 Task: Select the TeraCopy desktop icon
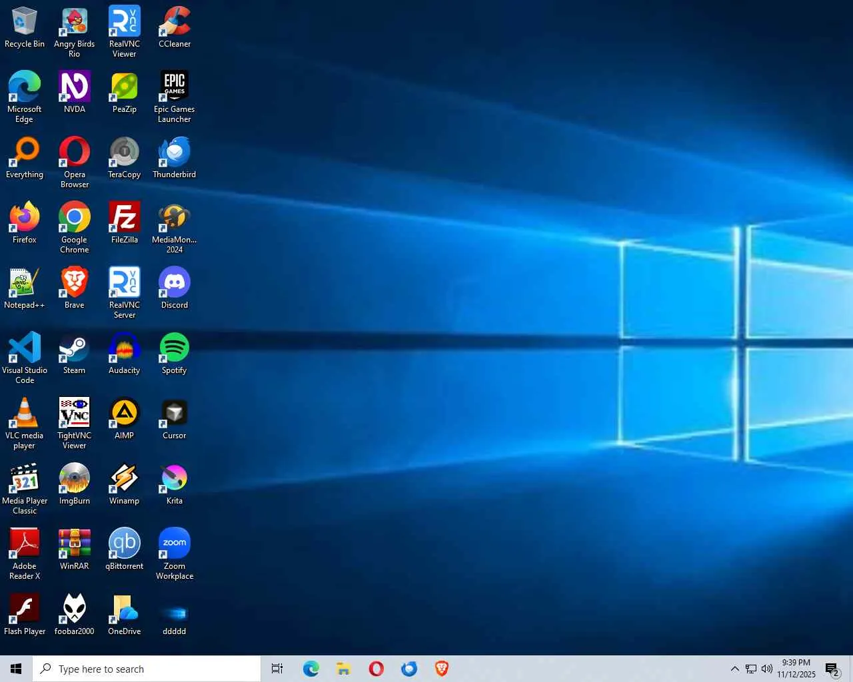coord(125,157)
